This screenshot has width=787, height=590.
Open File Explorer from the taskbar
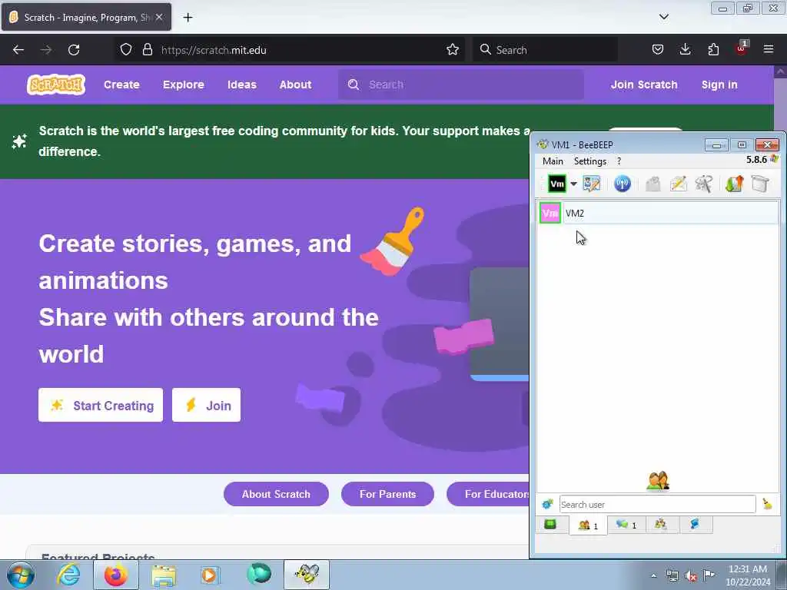tap(164, 575)
